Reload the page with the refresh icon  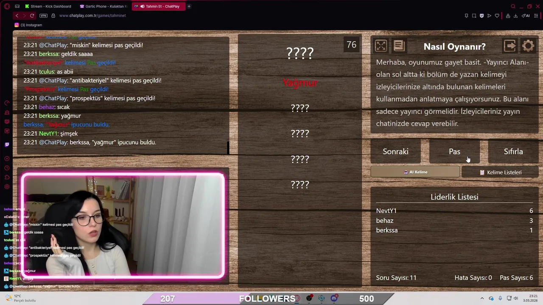click(32, 16)
